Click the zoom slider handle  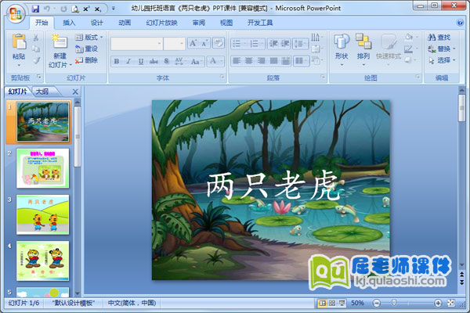coord(394,303)
